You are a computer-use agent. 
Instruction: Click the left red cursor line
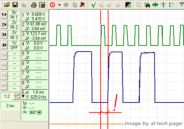(101, 69)
